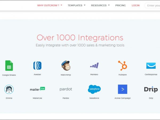Viewport: 160px width, 120px height.
Task: Open the MailerLite logo
Action: coord(37,89)
